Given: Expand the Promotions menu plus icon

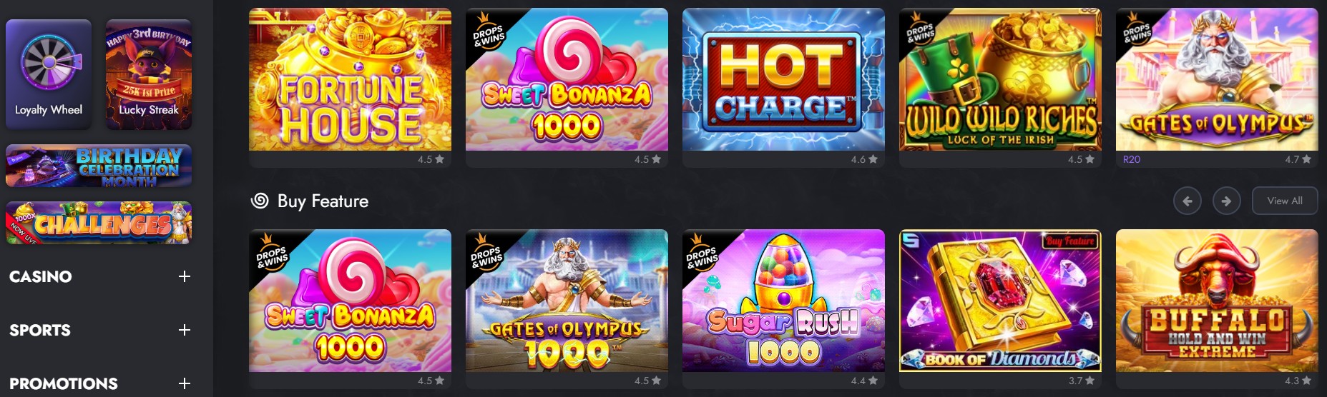Looking at the screenshot, I should tap(185, 383).
